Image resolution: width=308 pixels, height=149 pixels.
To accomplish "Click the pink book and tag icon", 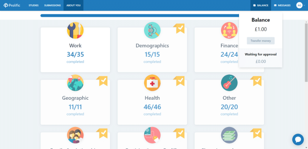I will click(152, 135).
